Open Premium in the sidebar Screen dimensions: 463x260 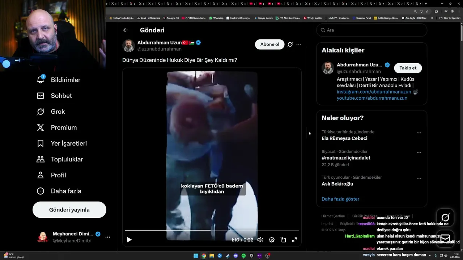[x=57, y=127]
